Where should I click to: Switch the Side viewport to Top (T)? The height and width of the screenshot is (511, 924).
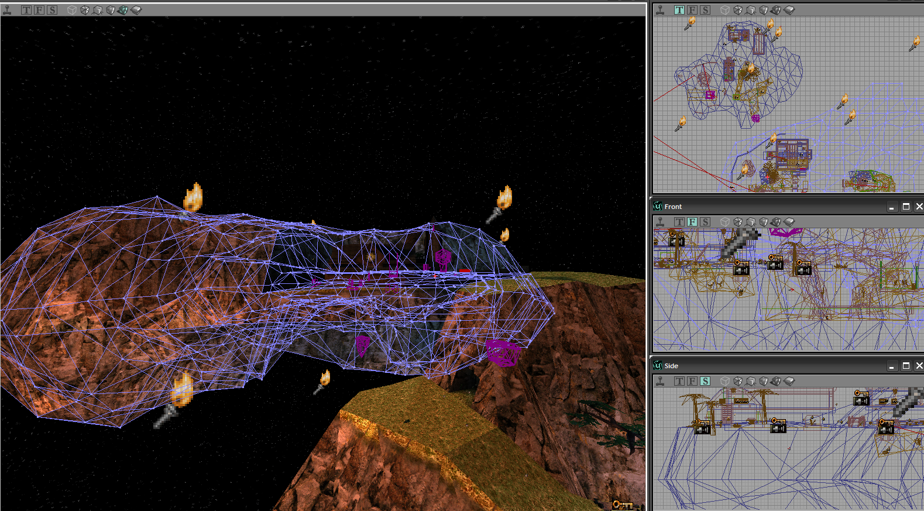(x=679, y=381)
